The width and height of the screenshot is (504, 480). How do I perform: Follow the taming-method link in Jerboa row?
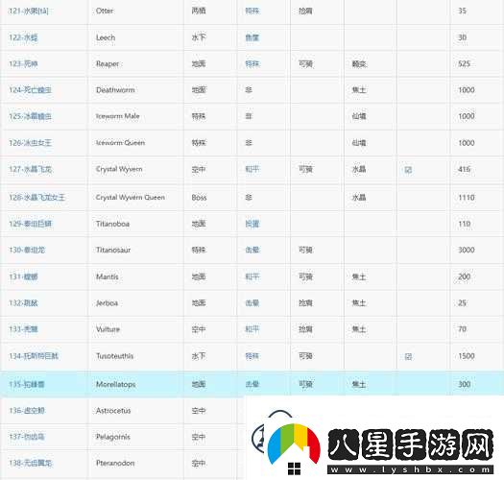252,302
